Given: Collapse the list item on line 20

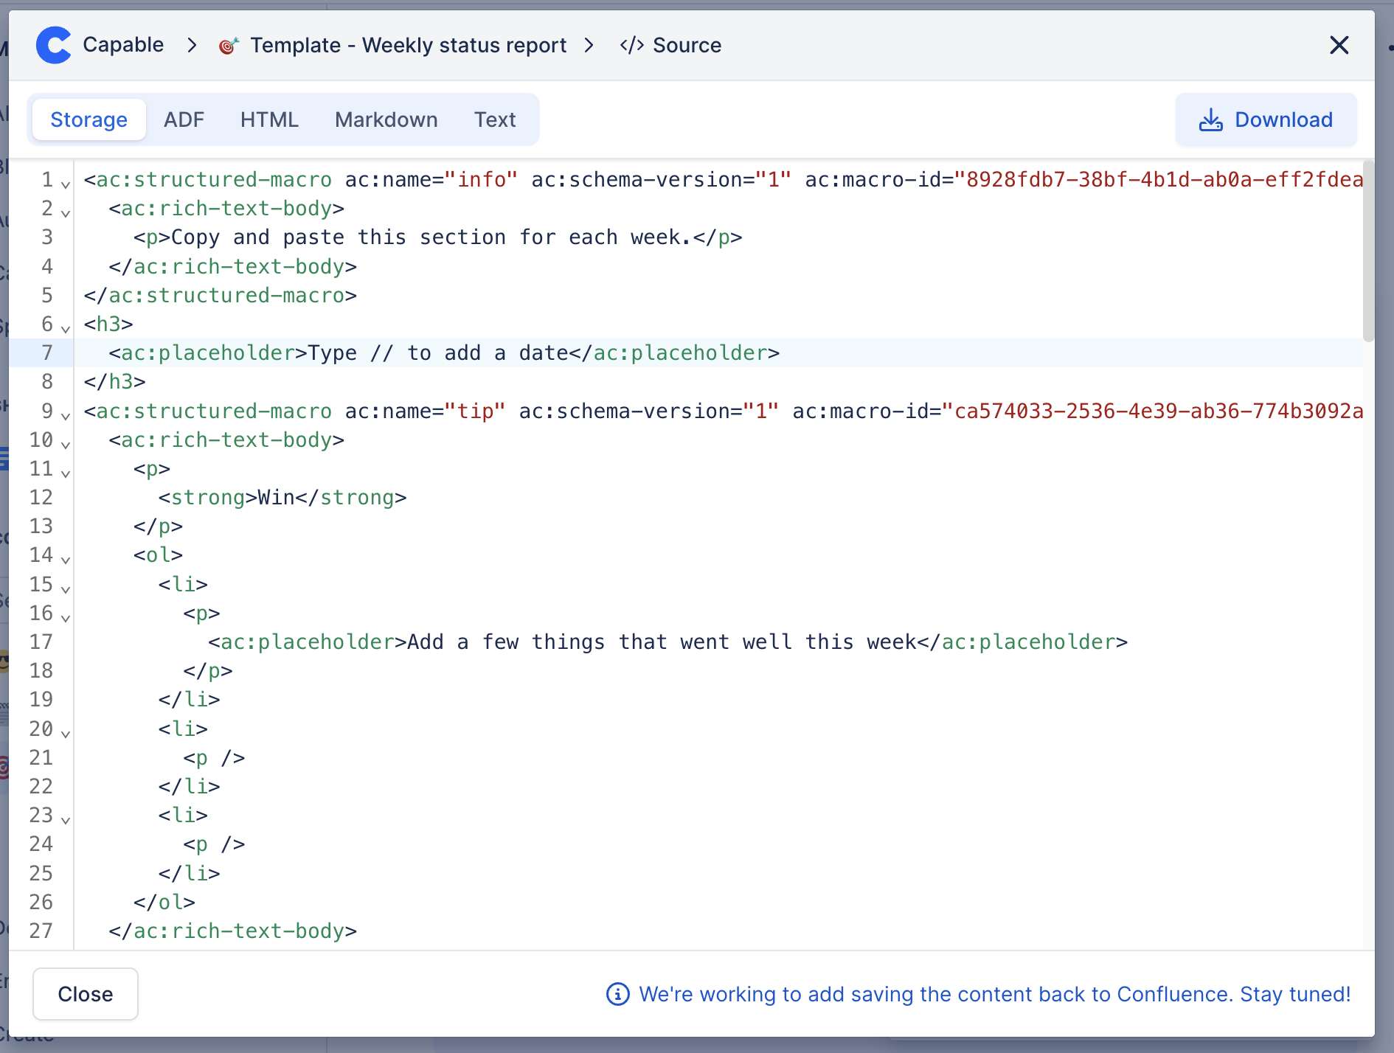Looking at the screenshot, I should coord(65,734).
